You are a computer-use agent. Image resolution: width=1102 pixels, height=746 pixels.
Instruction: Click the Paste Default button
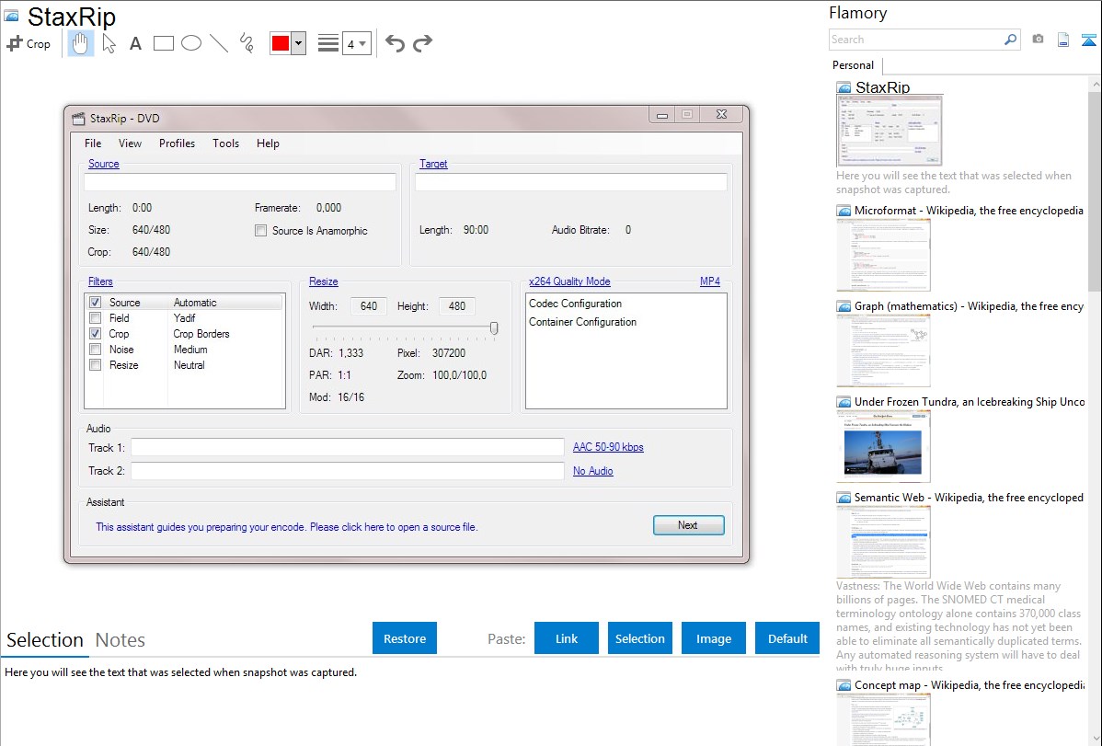coord(787,638)
